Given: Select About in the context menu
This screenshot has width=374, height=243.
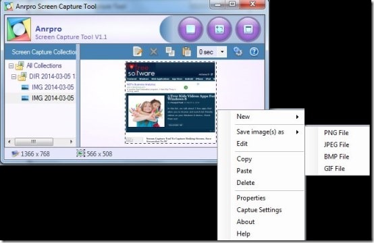Looking at the screenshot, I should [261, 222].
